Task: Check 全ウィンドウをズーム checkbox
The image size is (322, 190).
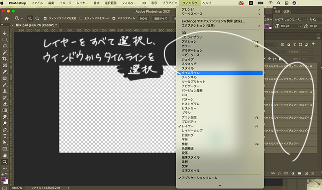Action: pos(80,18)
